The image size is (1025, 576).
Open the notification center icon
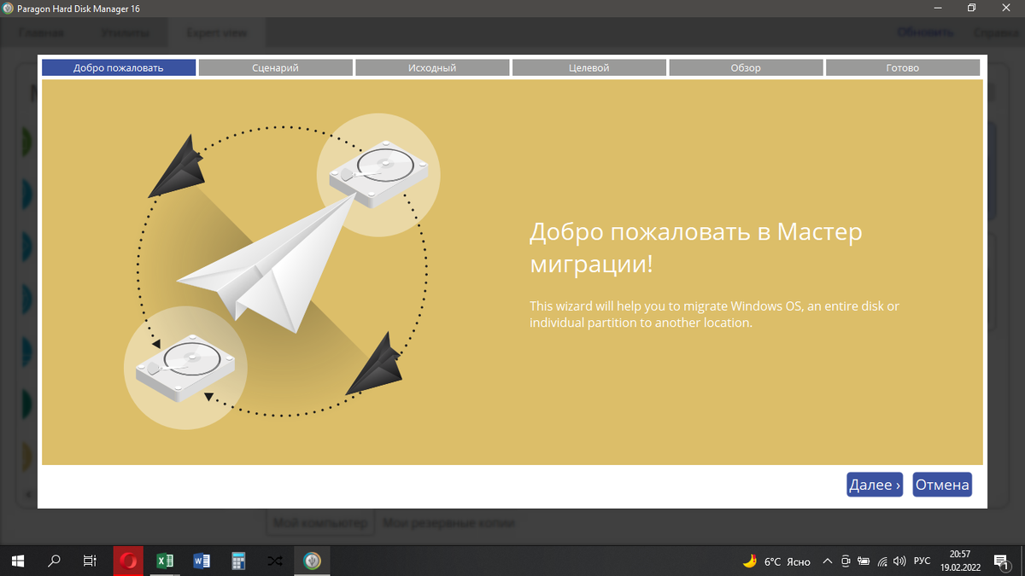[x=1001, y=561]
